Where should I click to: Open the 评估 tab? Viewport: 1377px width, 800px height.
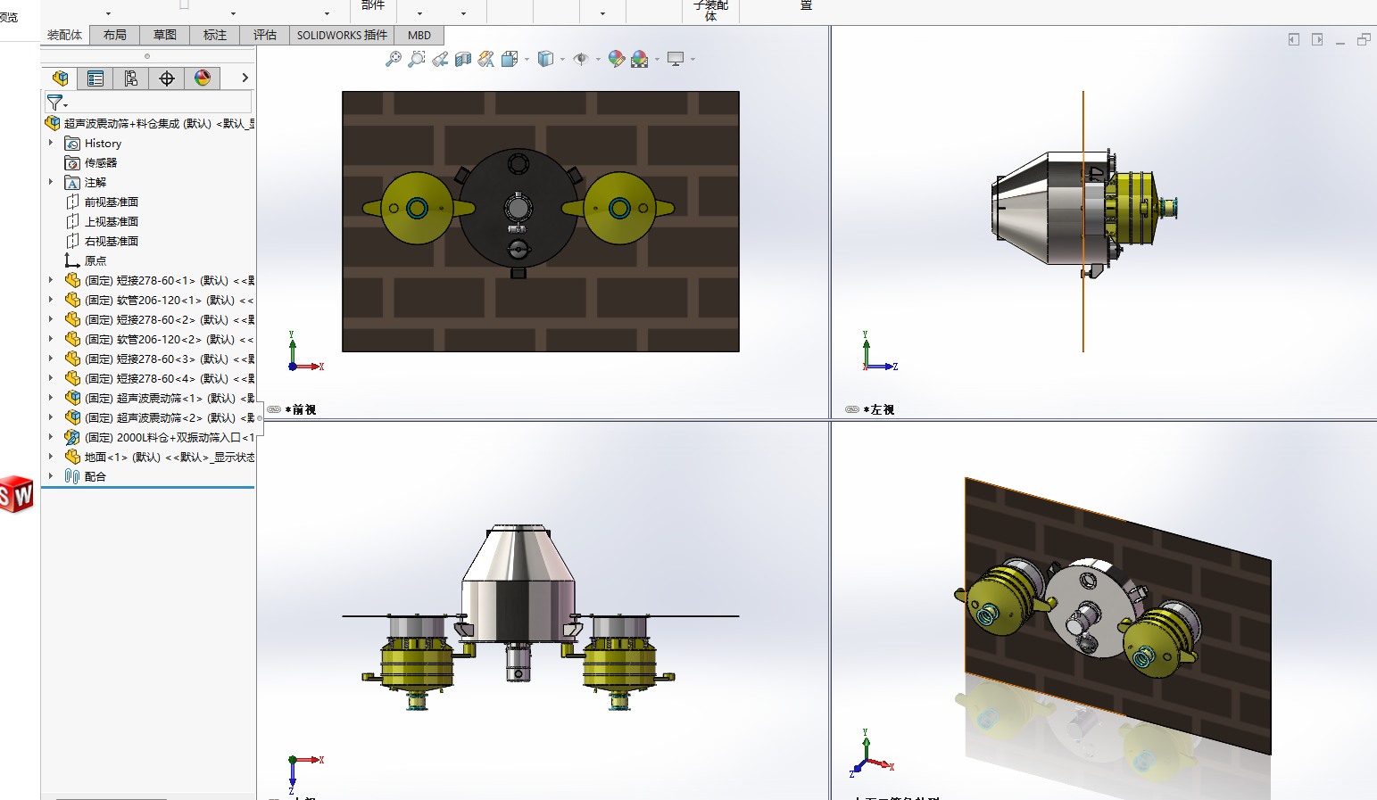click(x=264, y=35)
